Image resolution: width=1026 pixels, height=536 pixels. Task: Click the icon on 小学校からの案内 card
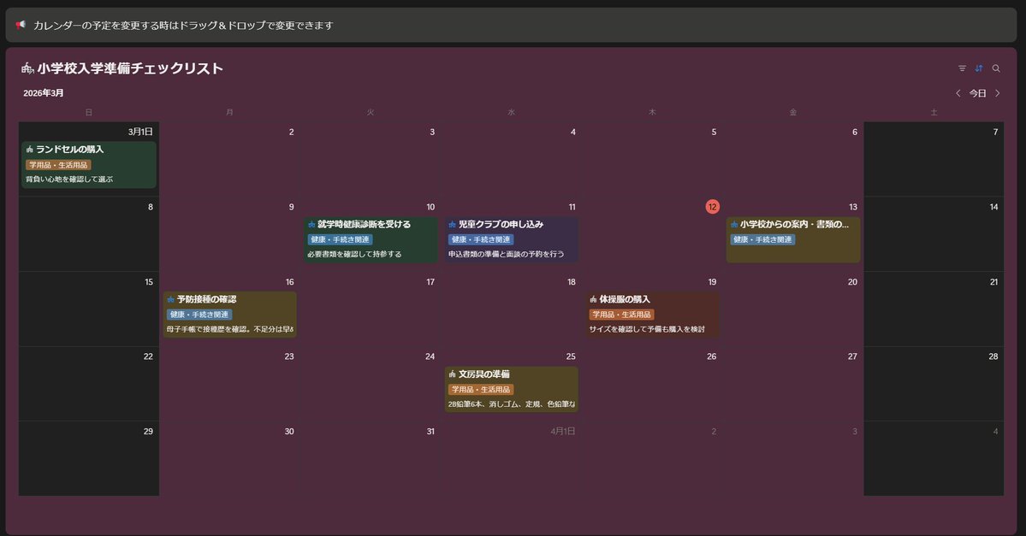click(x=734, y=224)
